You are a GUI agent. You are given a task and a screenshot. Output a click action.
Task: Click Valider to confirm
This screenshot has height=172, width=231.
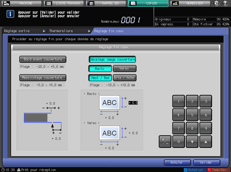(x=207, y=163)
